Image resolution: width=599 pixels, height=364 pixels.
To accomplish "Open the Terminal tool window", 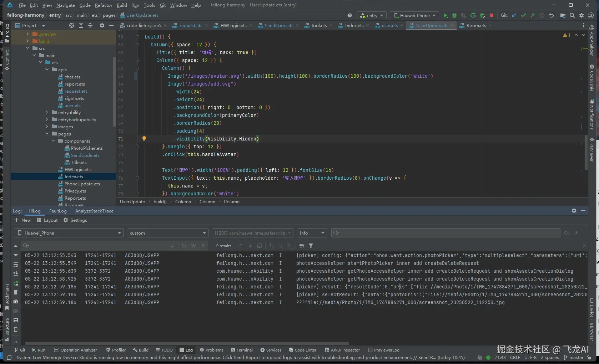I will pyautogui.click(x=242, y=350).
